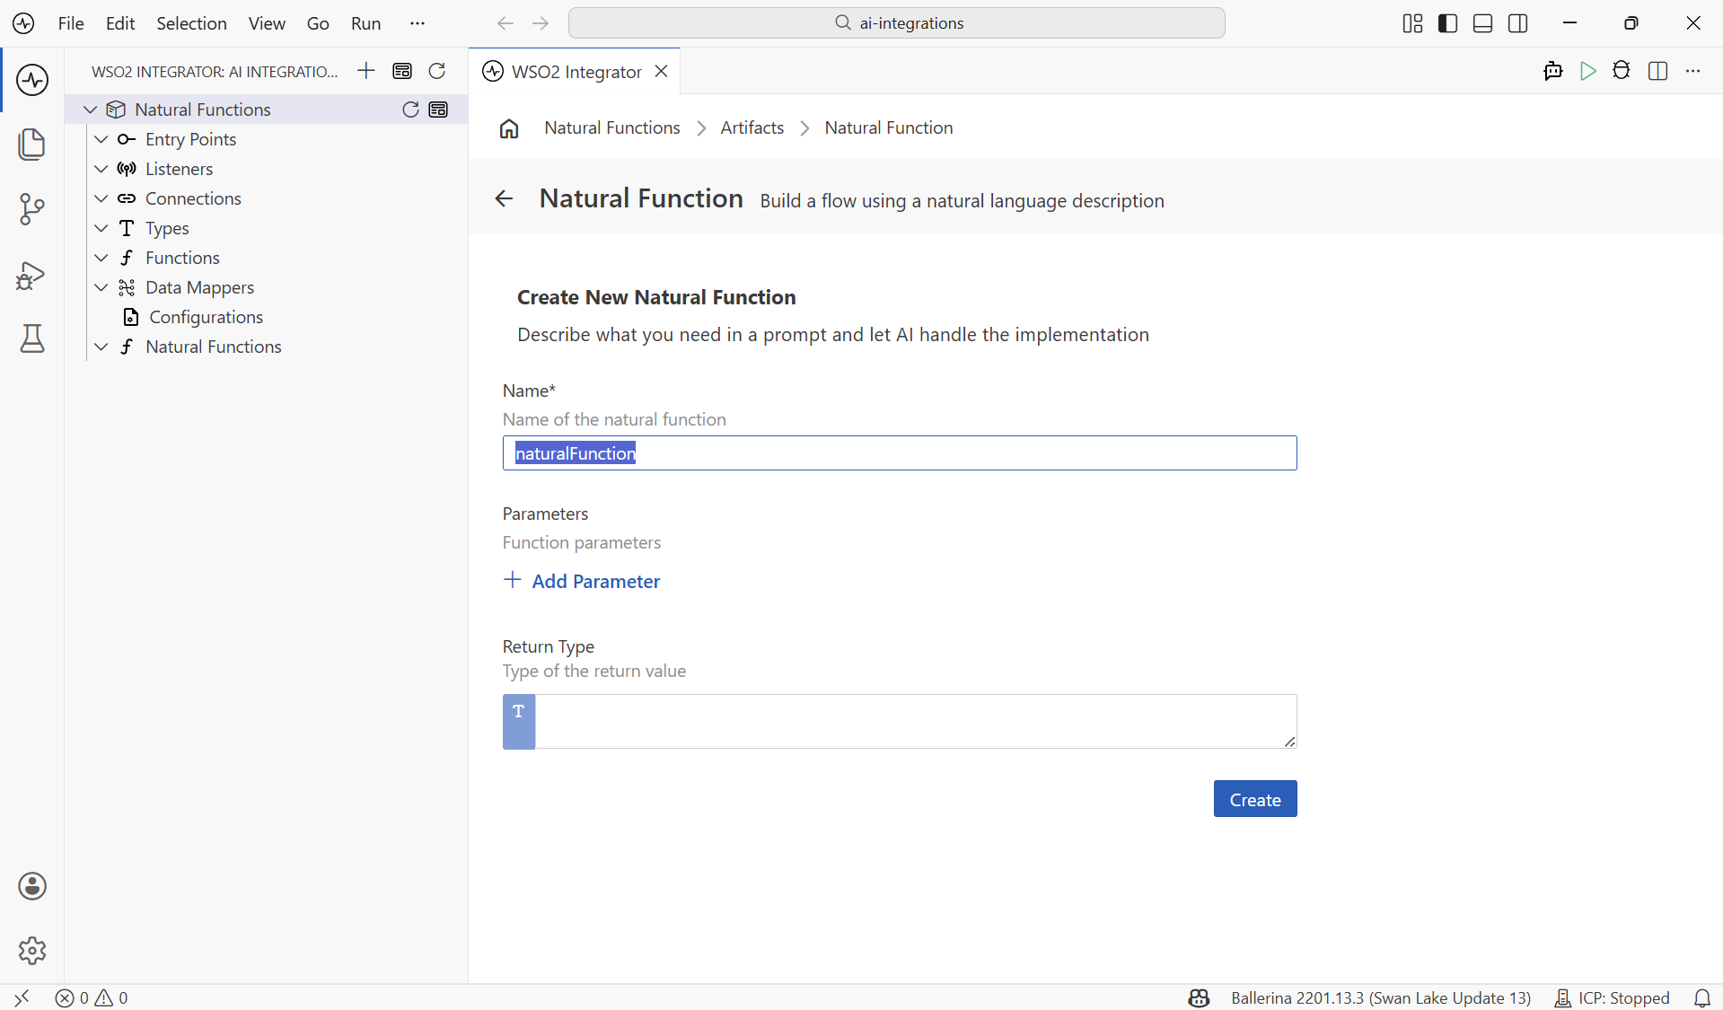Screen dimensions: 1723x1010
Task: Toggle the secondary side bar layout icon
Action: pyautogui.click(x=1518, y=23)
